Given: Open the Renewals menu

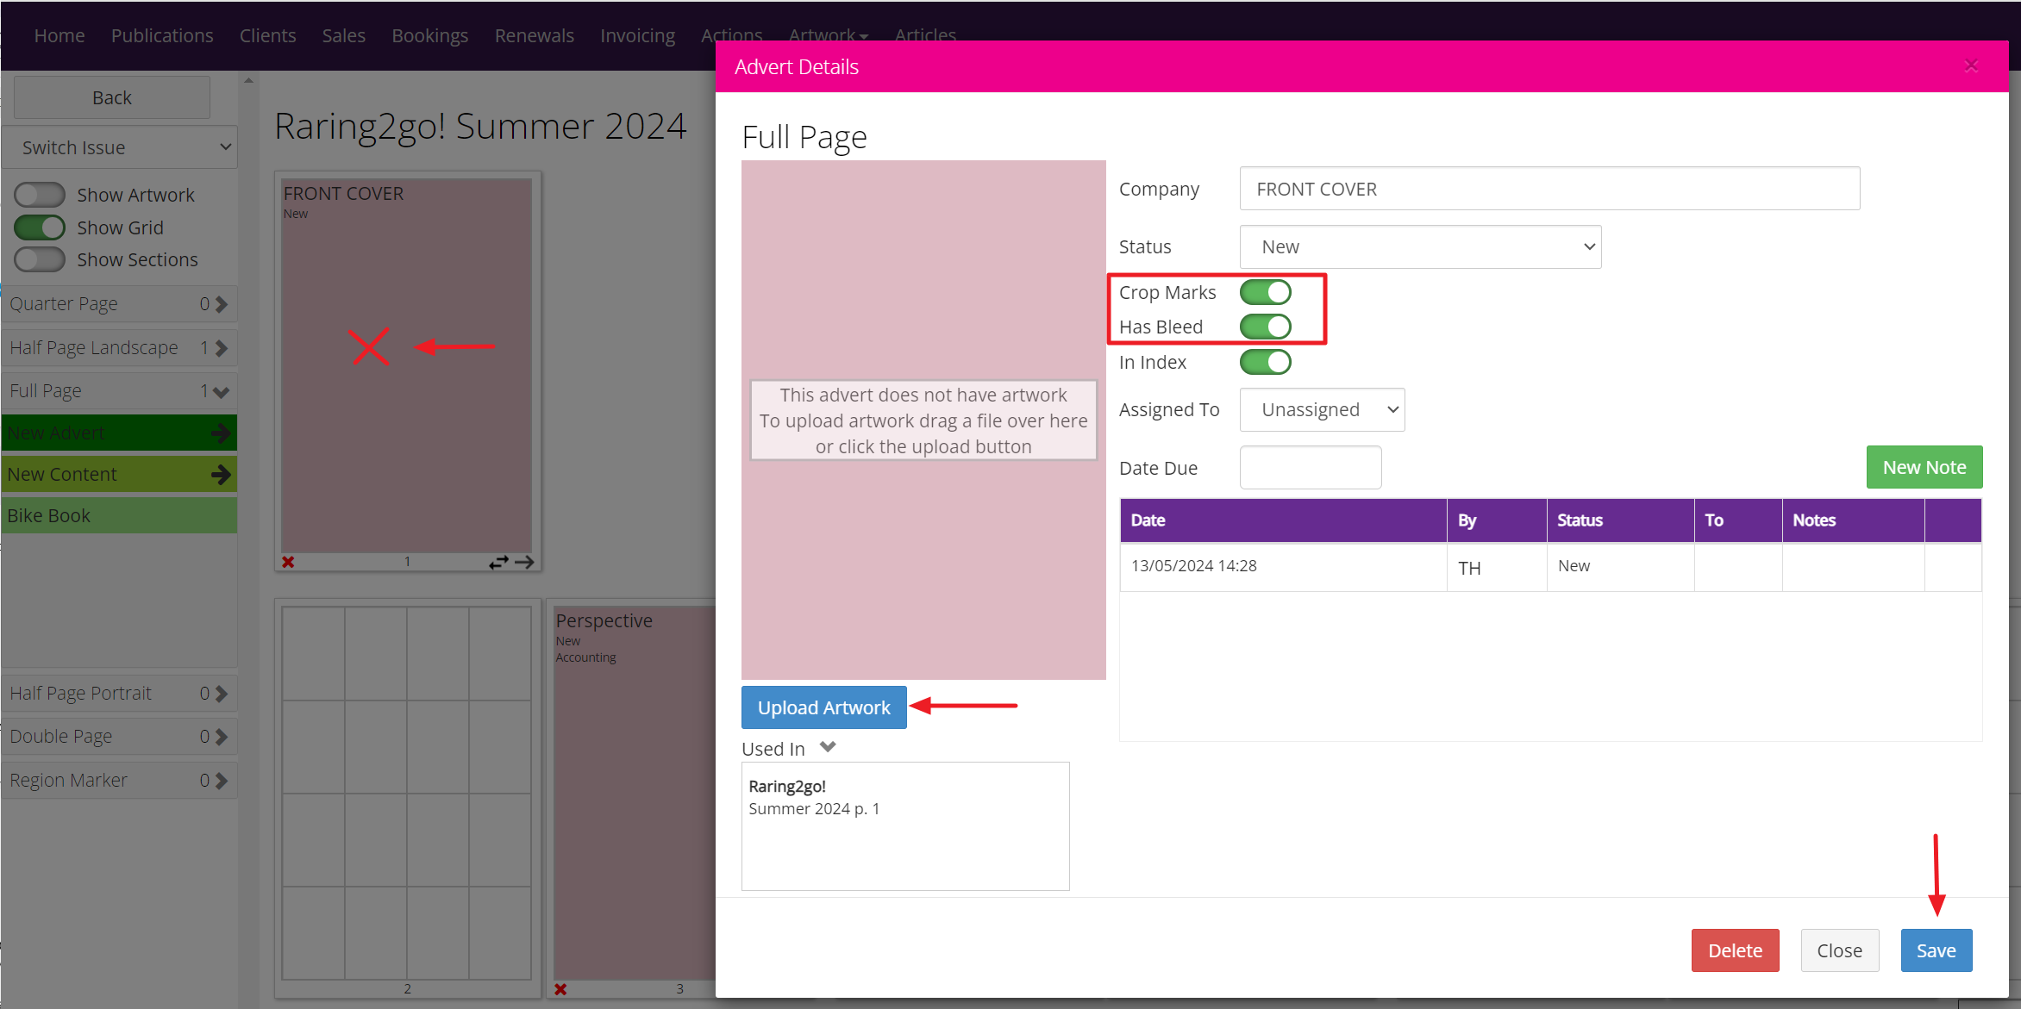Looking at the screenshot, I should coord(535,35).
